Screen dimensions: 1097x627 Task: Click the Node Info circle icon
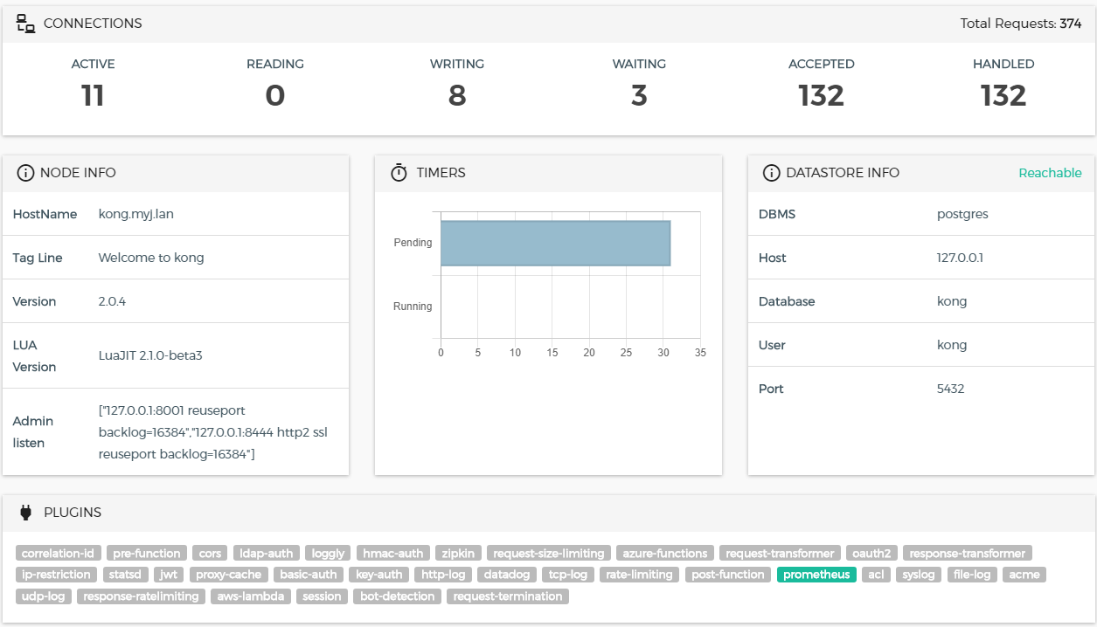25,173
